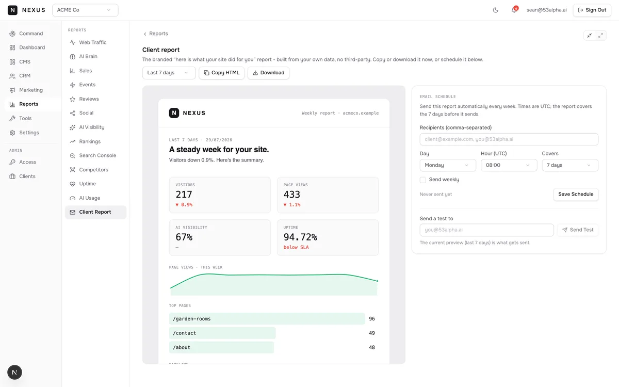Click the AI Usage gauge icon
This screenshot has width=619, height=387.
tap(73, 198)
